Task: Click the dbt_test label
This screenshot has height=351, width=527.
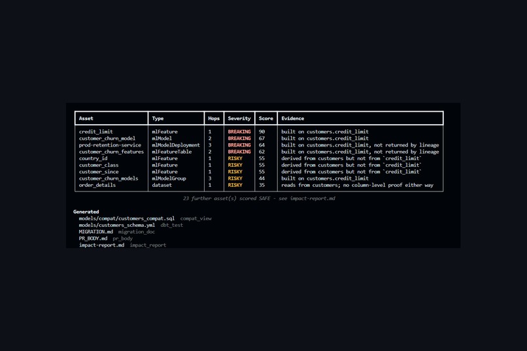Action: (172, 225)
